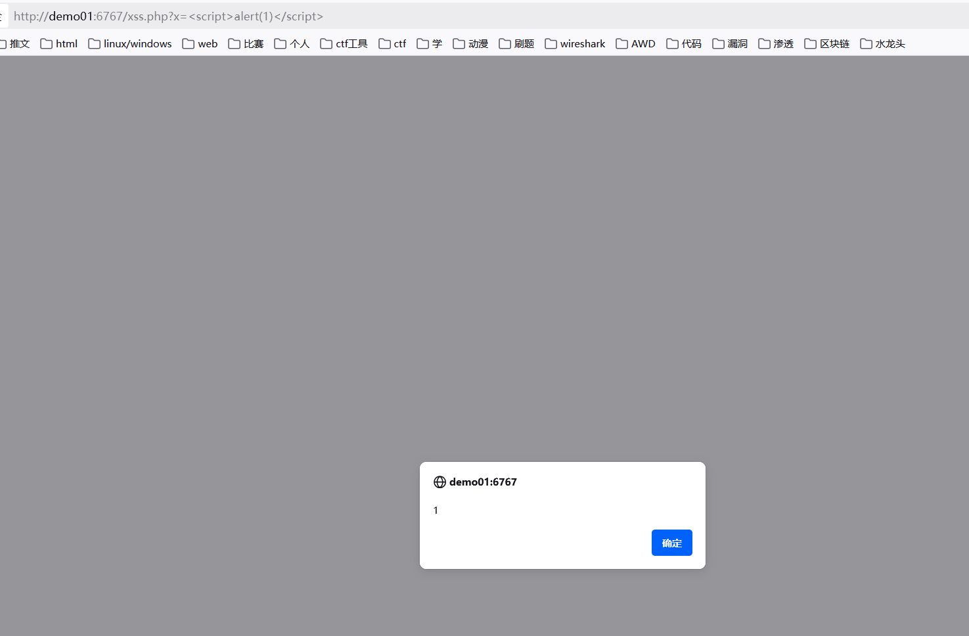Click the alert message text 1
The width and height of the screenshot is (969, 636).
436,511
